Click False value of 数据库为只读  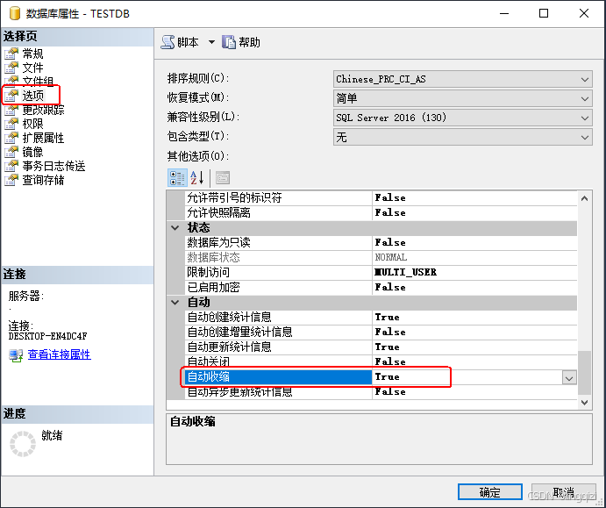[390, 242]
